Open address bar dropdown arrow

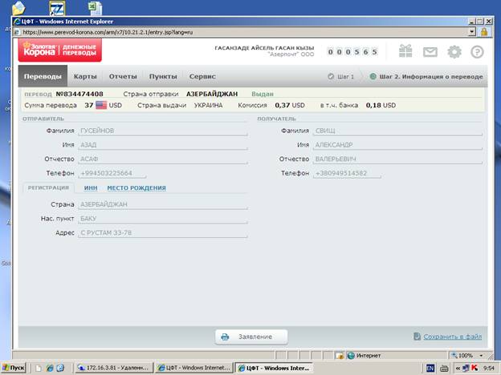472,32
